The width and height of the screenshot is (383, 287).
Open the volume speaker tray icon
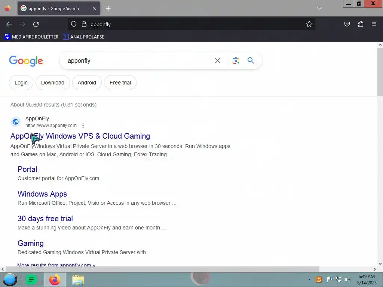[x=348, y=280]
